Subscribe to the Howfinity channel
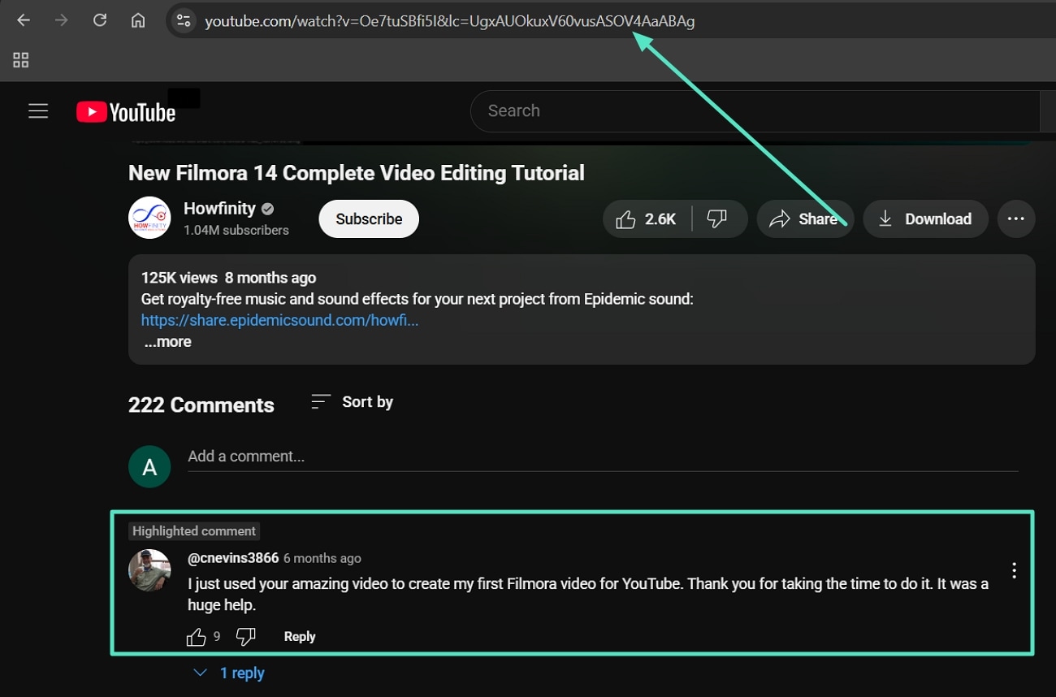Screen dimensions: 1056x697 tap(369, 219)
